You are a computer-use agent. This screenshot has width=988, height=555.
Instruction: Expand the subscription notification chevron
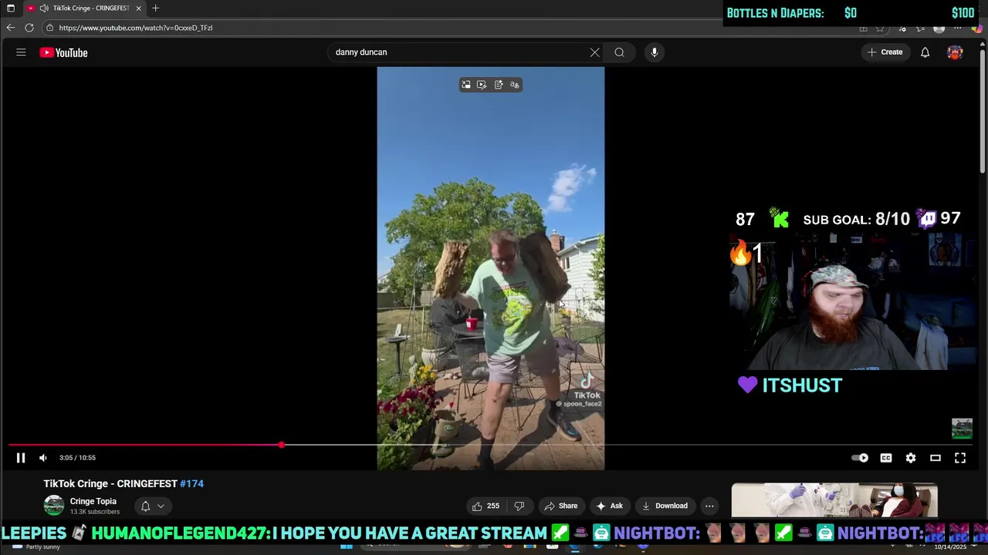click(161, 506)
